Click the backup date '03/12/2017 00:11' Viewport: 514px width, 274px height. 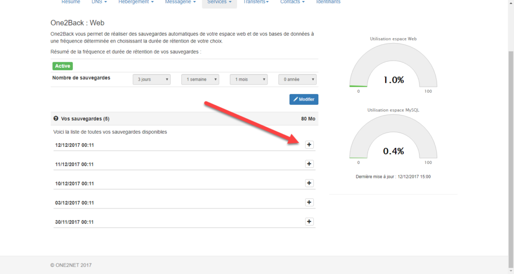74,203
